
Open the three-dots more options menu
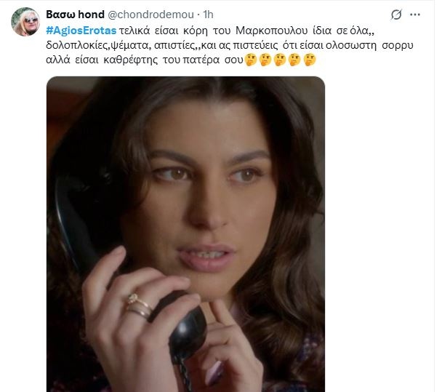[x=415, y=15]
